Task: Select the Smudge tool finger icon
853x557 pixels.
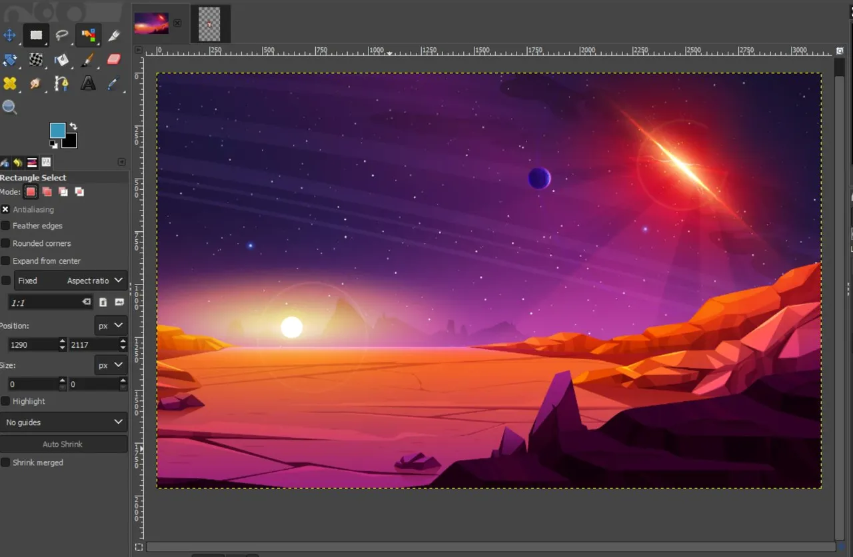Action: click(x=36, y=84)
